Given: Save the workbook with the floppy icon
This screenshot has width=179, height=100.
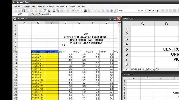Looking at the screenshot, I should 23,11.
